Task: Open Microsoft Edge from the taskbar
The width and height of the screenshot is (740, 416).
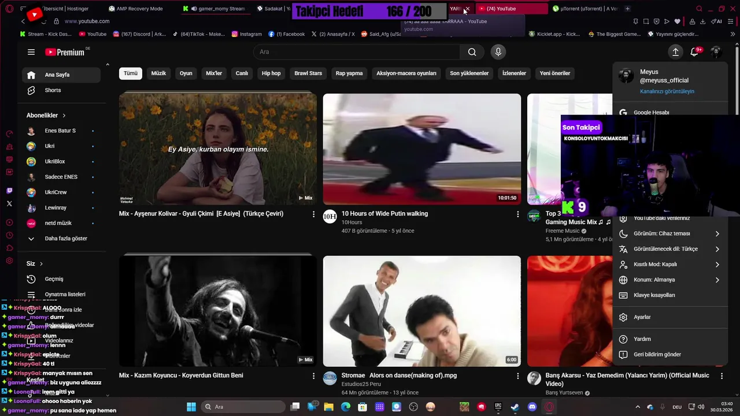Action: click(x=346, y=407)
